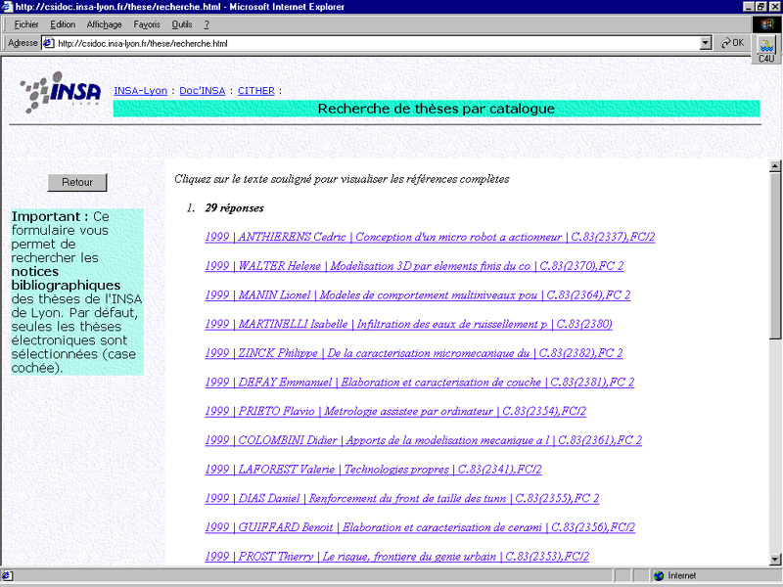
Task: Open the DEFAY Emmanuel thesis record
Action: coord(420,383)
